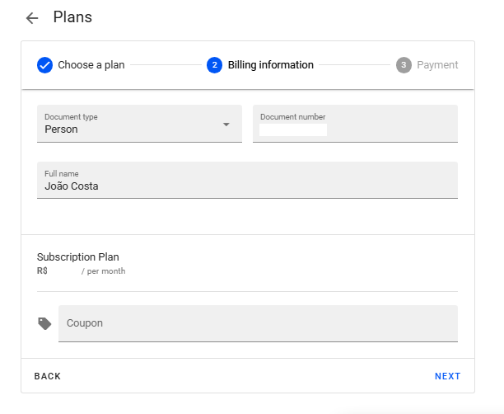
Task: Expand the Document type select field
Action: [x=139, y=124]
